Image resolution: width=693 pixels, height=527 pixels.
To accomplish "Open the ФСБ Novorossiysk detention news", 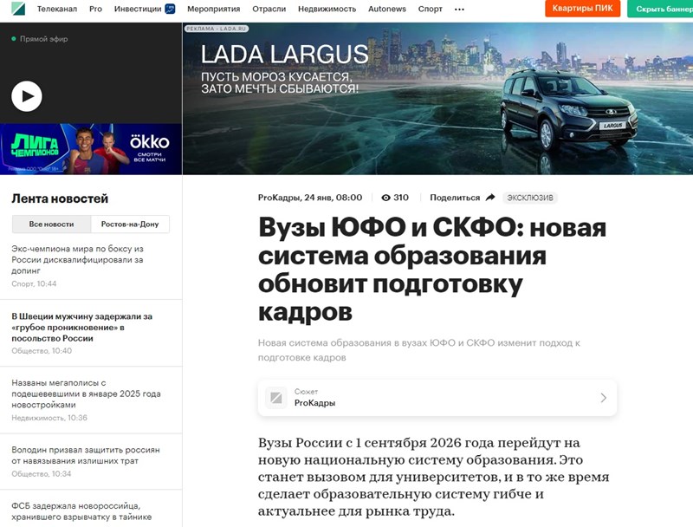I will pyautogui.click(x=81, y=511).
